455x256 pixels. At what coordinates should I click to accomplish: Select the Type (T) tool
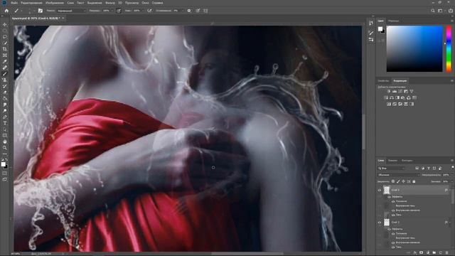point(5,123)
